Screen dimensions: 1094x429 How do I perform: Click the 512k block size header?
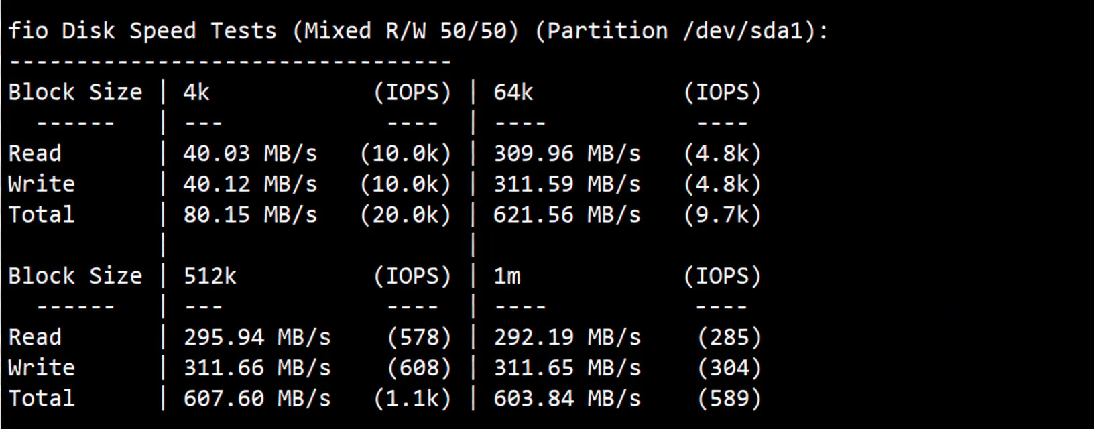click(x=210, y=276)
